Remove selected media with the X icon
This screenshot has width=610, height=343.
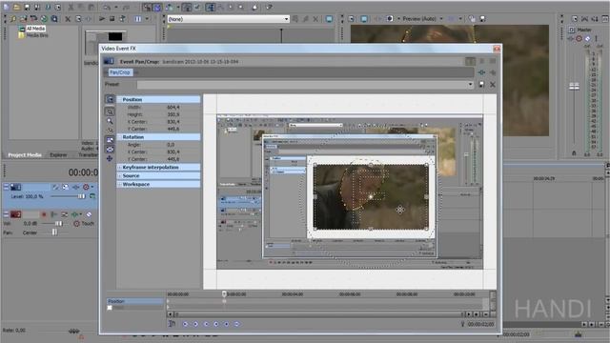pyautogui.click(x=68, y=19)
